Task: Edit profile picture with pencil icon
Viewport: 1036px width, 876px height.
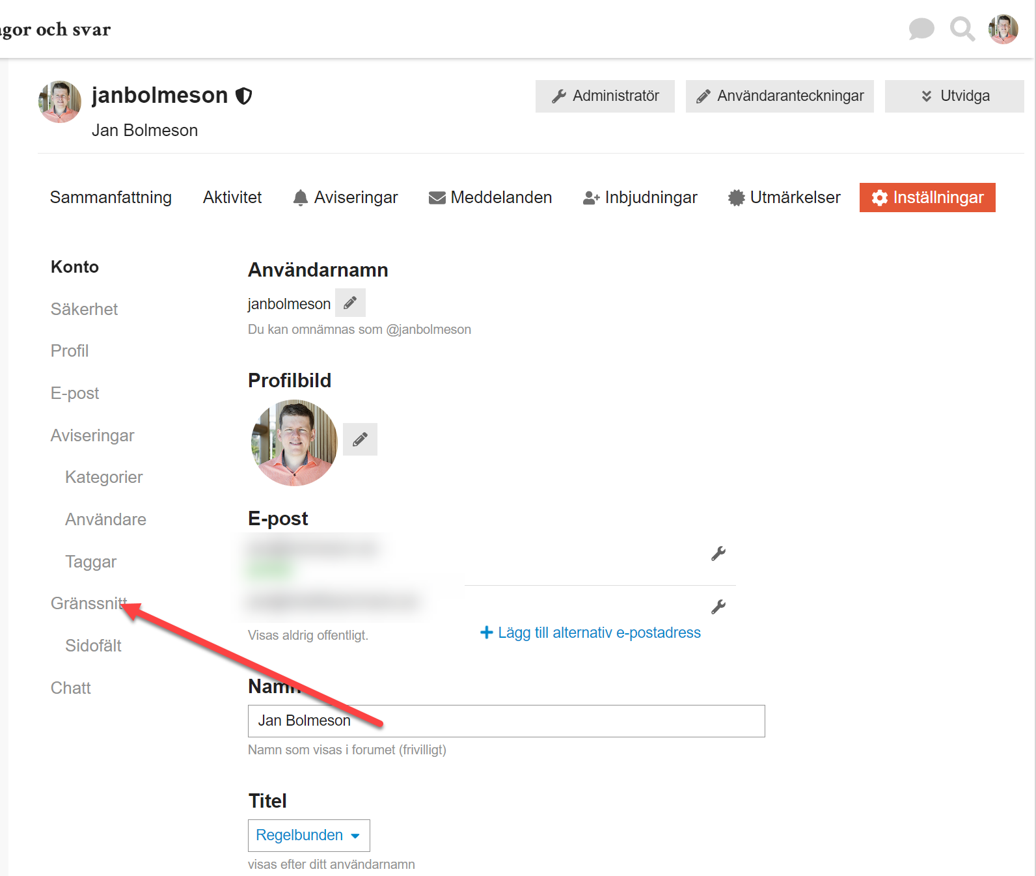Action: tap(360, 439)
